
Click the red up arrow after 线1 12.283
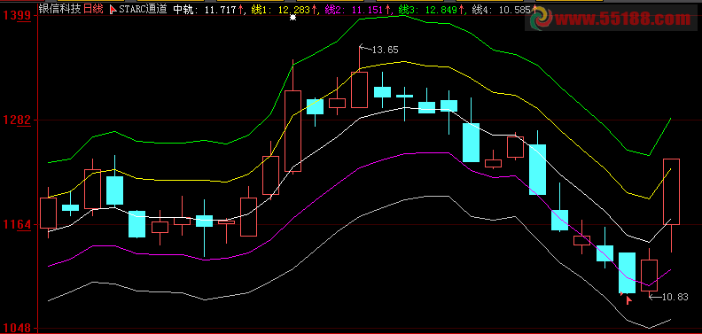314,10
